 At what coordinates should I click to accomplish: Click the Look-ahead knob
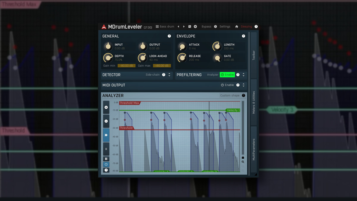click(143, 57)
